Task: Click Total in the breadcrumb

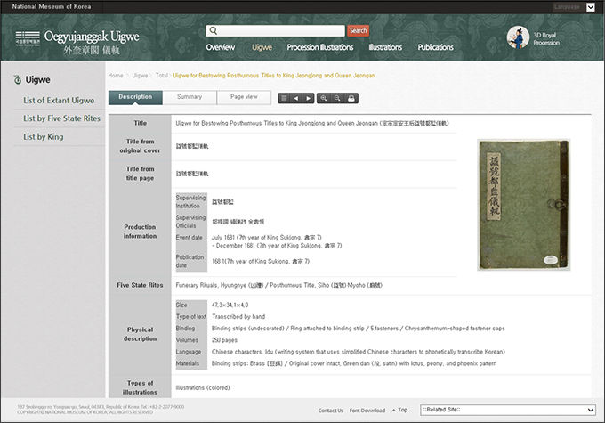Action: coord(161,76)
